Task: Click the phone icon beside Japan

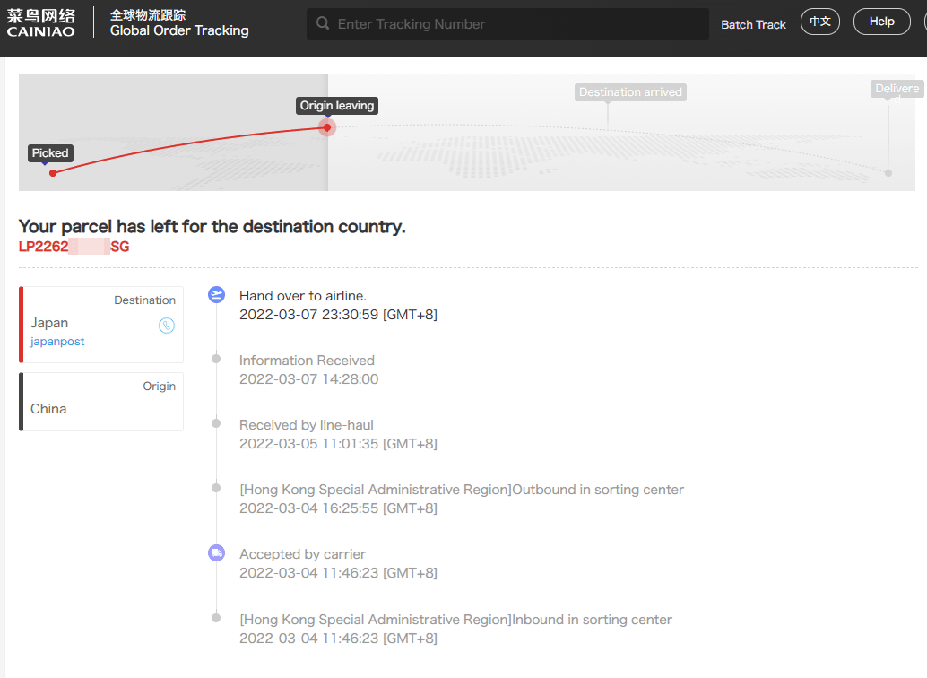Action: [167, 326]
